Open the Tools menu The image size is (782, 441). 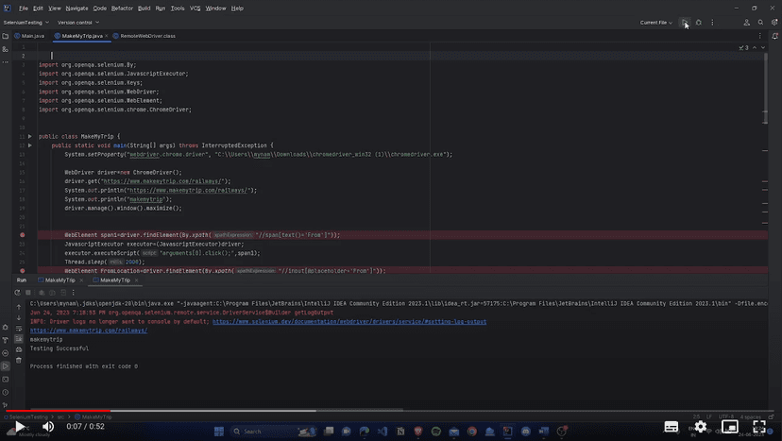[178, 8]
